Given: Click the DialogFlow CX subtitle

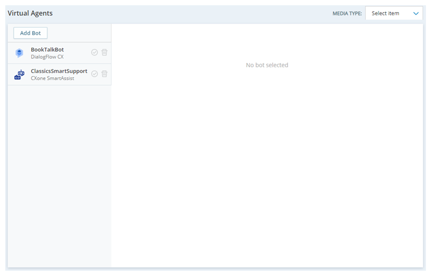Looking at the screenshot, I should tap(47, 57).
